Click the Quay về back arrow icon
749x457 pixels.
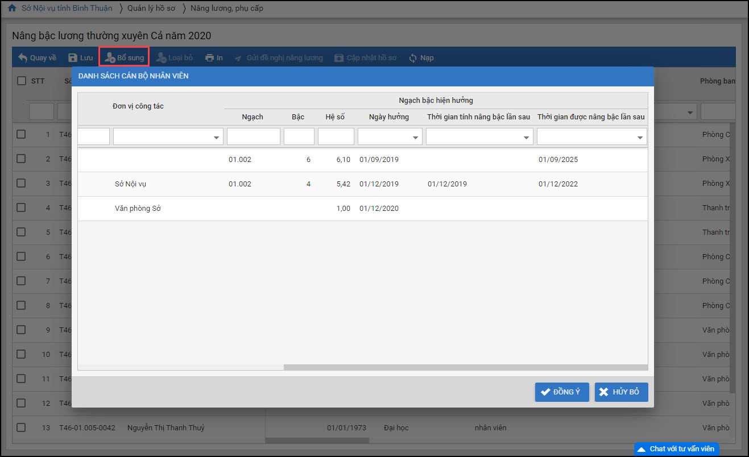(x=23, y=58)
